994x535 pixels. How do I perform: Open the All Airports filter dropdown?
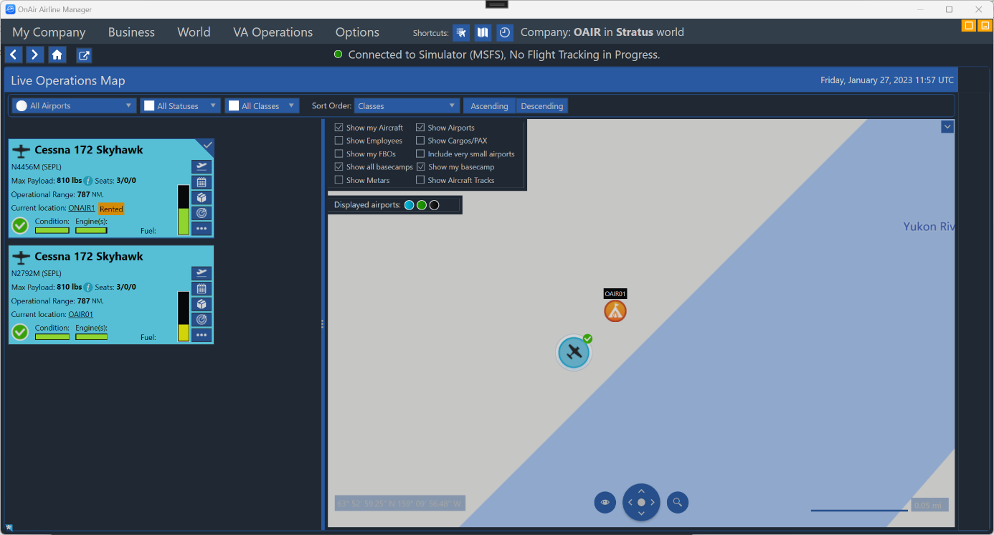pos(74,106)
